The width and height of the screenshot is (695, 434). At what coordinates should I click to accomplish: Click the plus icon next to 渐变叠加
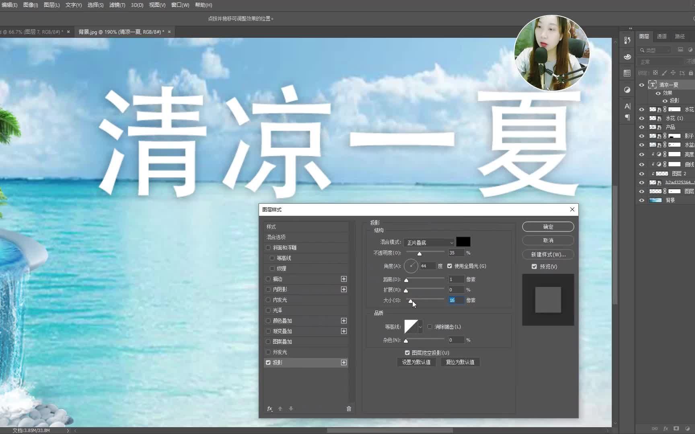[344, 331]
